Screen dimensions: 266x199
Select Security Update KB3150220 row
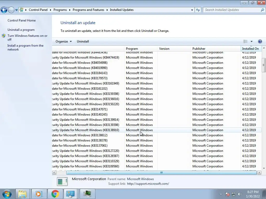click(x=157, y=104)
